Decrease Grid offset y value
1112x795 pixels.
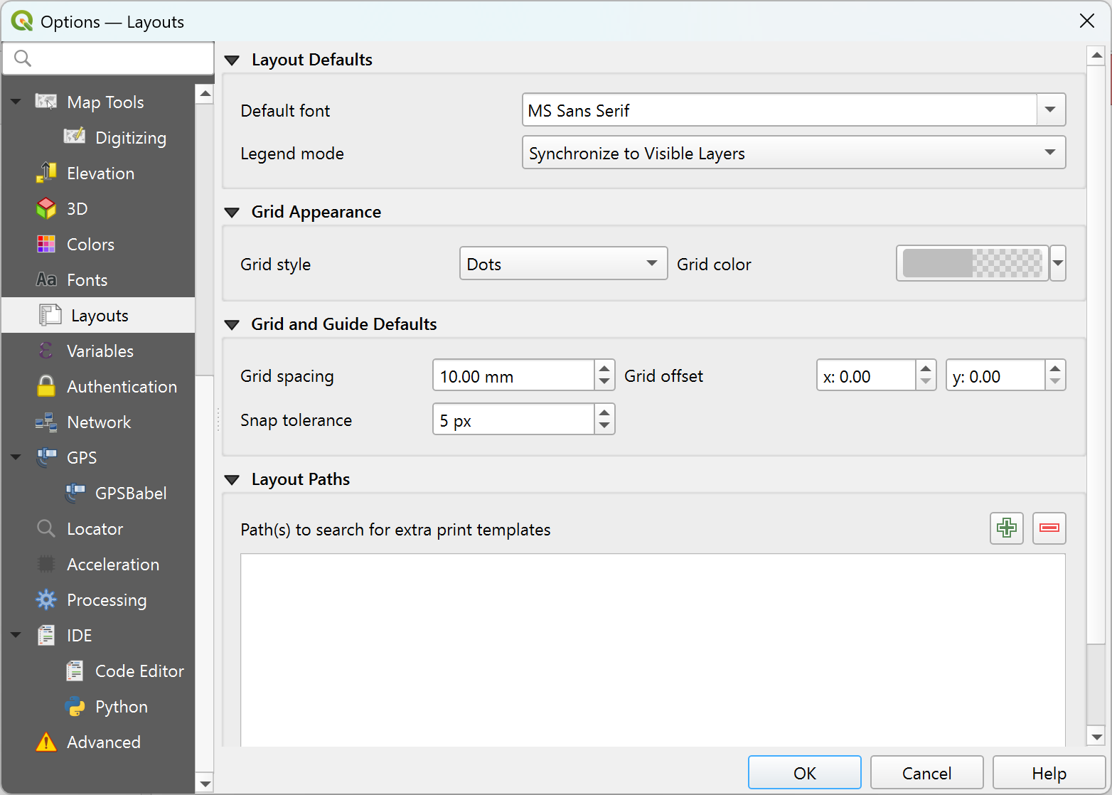[x=1055, y=383]
